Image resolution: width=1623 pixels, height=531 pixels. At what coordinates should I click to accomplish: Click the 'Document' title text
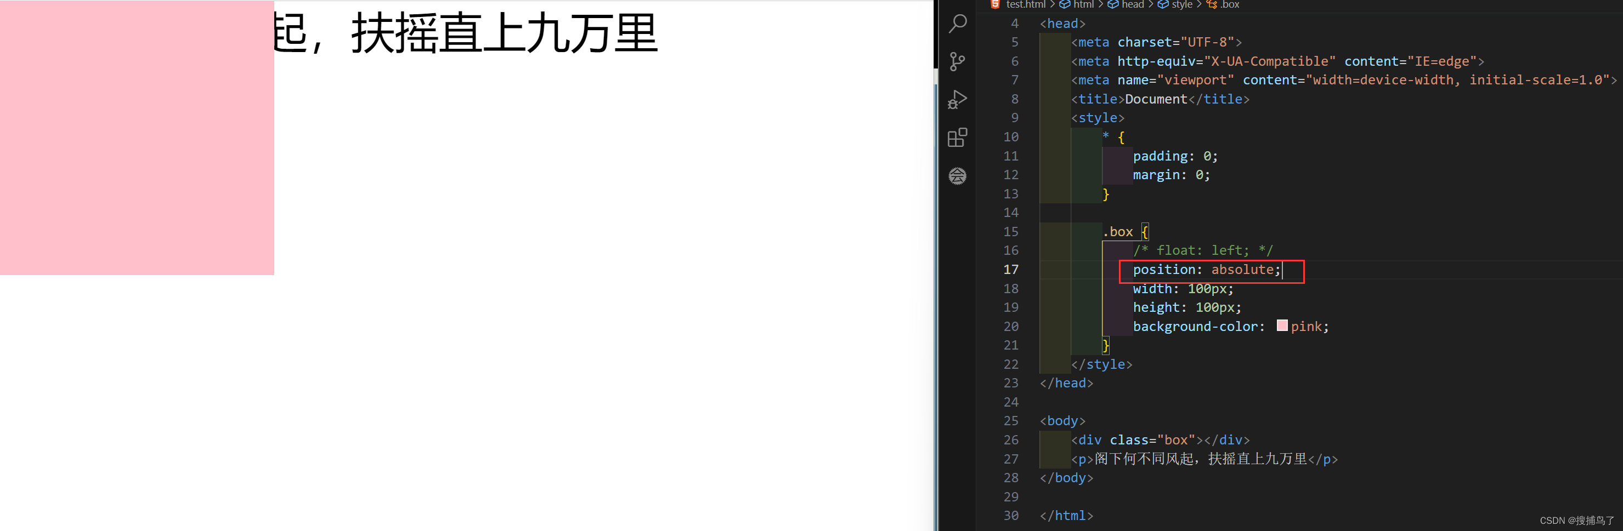coord(1156,99)
